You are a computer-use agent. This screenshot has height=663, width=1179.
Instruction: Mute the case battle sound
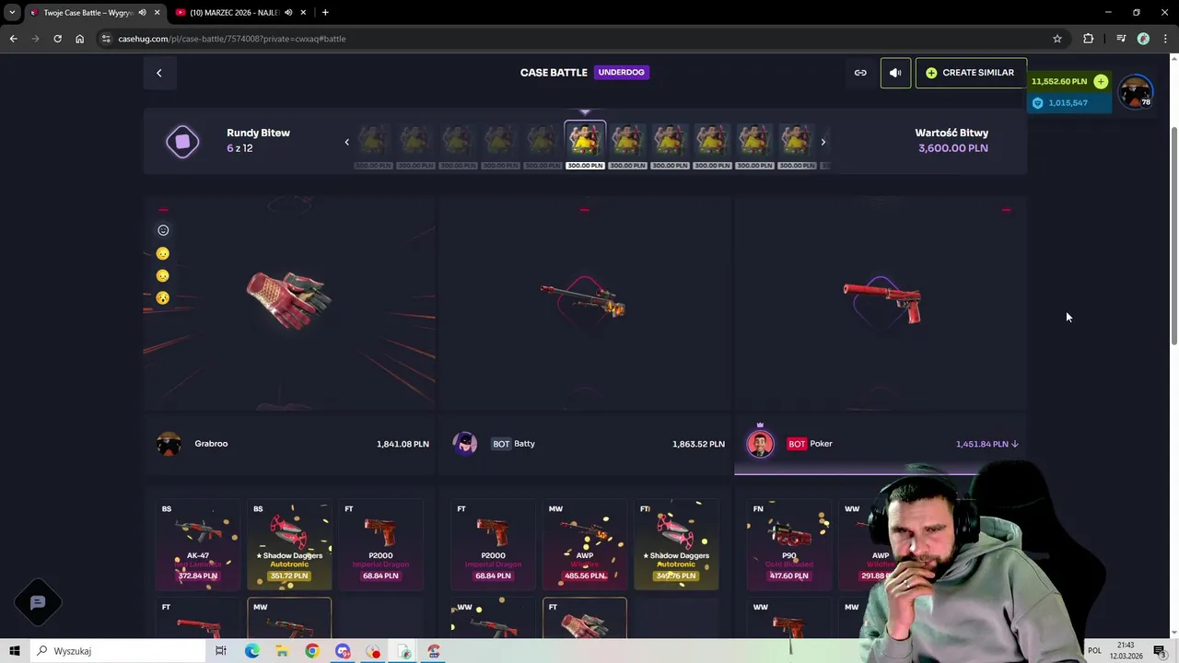895,73
